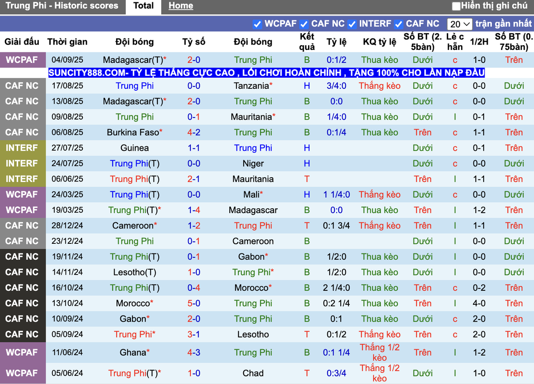Uncheck the first CAF NC filter checkbox
The image size is (534, 384).
(304, 24)
